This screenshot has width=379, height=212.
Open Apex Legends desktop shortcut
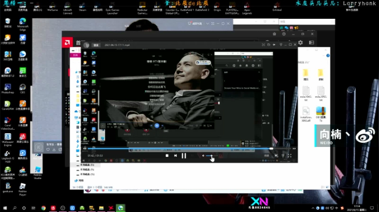coord(247,8)
